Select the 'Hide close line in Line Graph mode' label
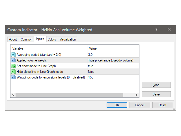 [x=40, y=72]
